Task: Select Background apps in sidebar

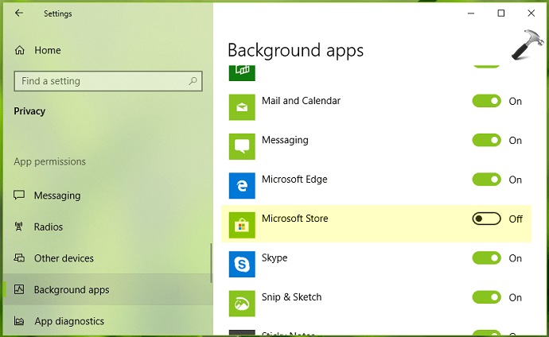Action: click(x=107, y=289)
